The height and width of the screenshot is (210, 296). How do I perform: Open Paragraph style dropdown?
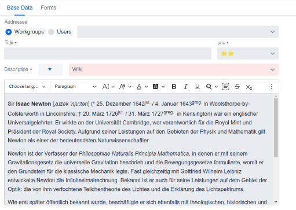pos(75,87)
